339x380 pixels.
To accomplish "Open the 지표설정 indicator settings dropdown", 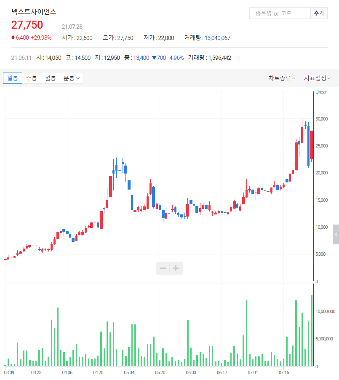I will [x=318, y=78].
